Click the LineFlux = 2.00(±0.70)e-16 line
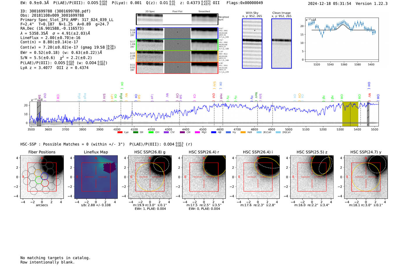408x278 pixels. pos(50,38)
